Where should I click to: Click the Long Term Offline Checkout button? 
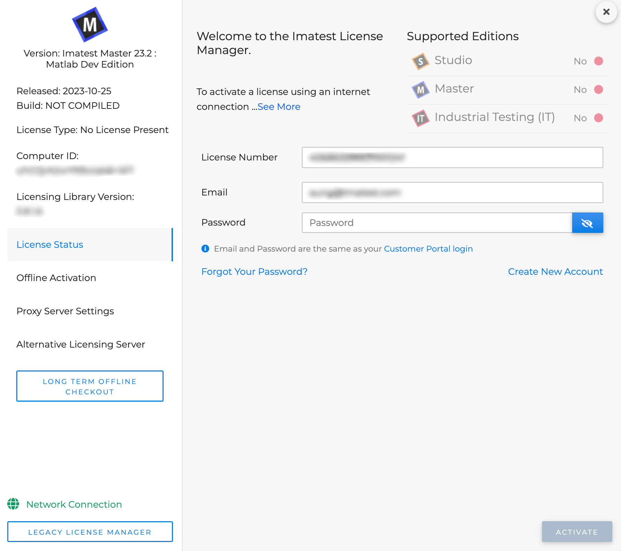pos(90,386)
